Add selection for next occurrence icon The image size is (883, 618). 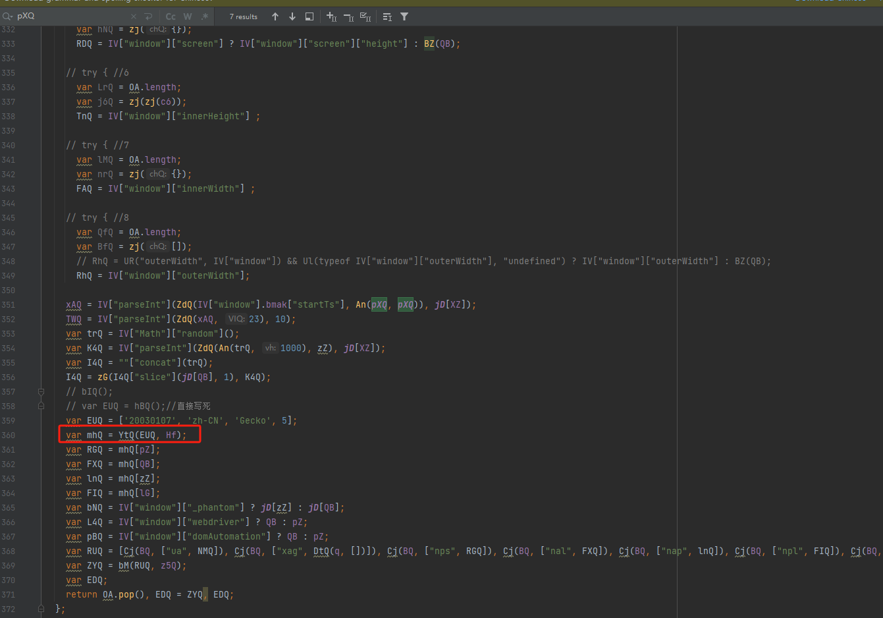332,16
